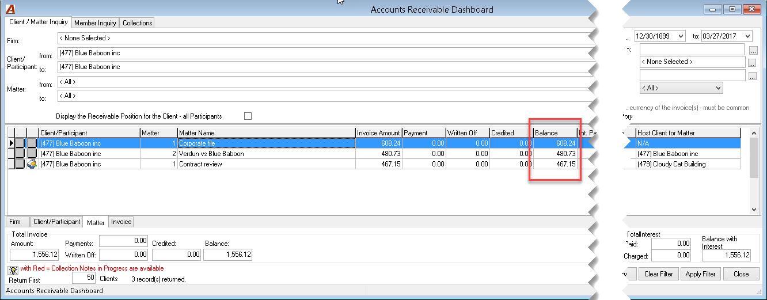This screenshot has width=767, height=300.
Task: Select the Invoice bottom tab
Action: point(121,222)
